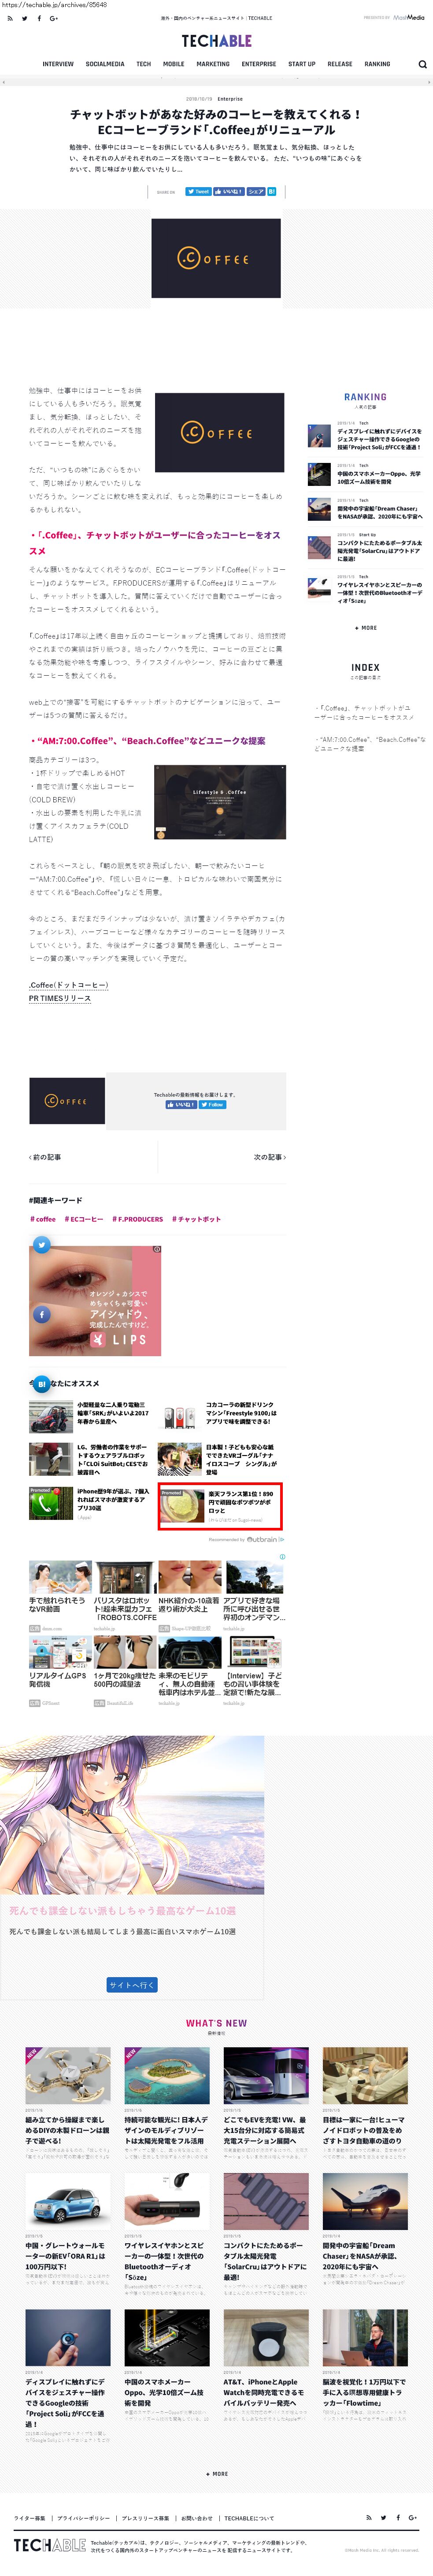The image size is (433, 2576).
Task: Click the Hatena B! bookmark button under article intro
Action: [271, 191]
